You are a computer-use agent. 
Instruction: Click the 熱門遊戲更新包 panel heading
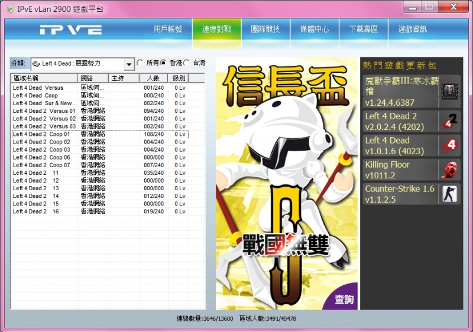(400, 66)
